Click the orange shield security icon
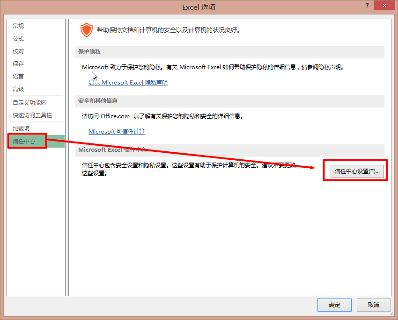 (x=86, y=30)
